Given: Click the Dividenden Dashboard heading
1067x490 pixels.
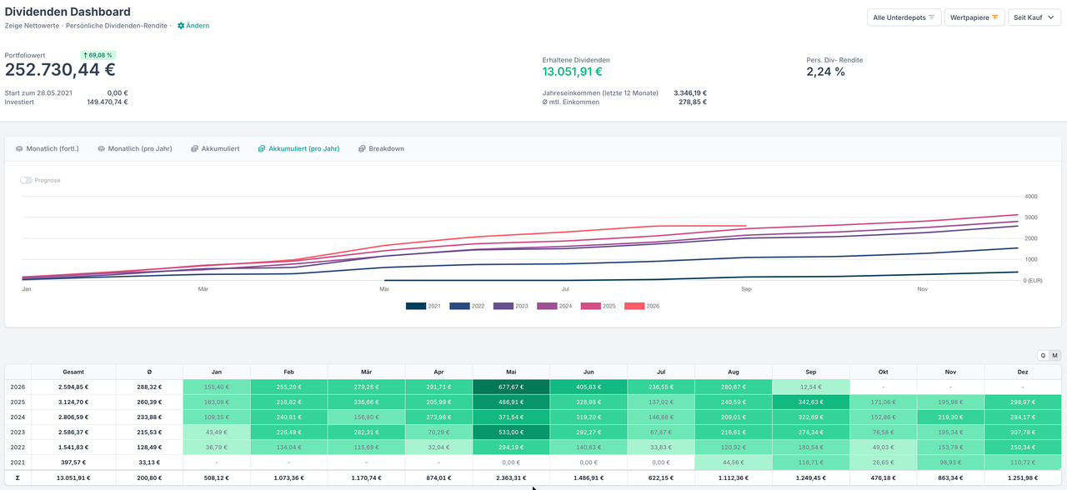Looking at the screenshot, I should [x=68, y=12].
